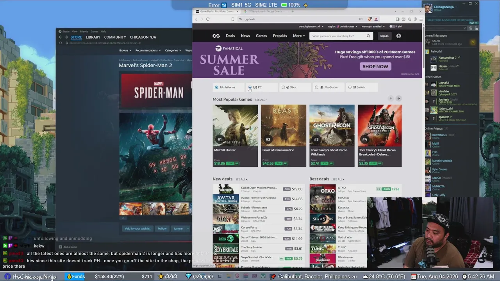Click SEE ALL next to Most Popular Games
Screen dimensions: 500x281
point(261,100)
